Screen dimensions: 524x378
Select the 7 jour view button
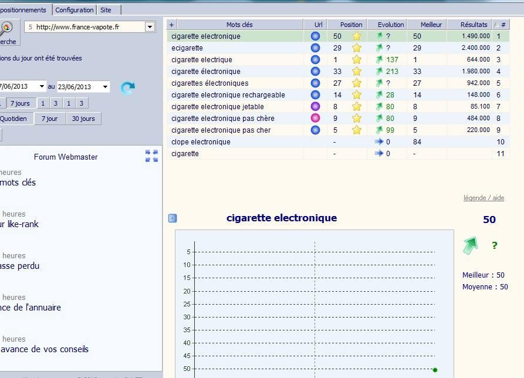coord(49,119)
